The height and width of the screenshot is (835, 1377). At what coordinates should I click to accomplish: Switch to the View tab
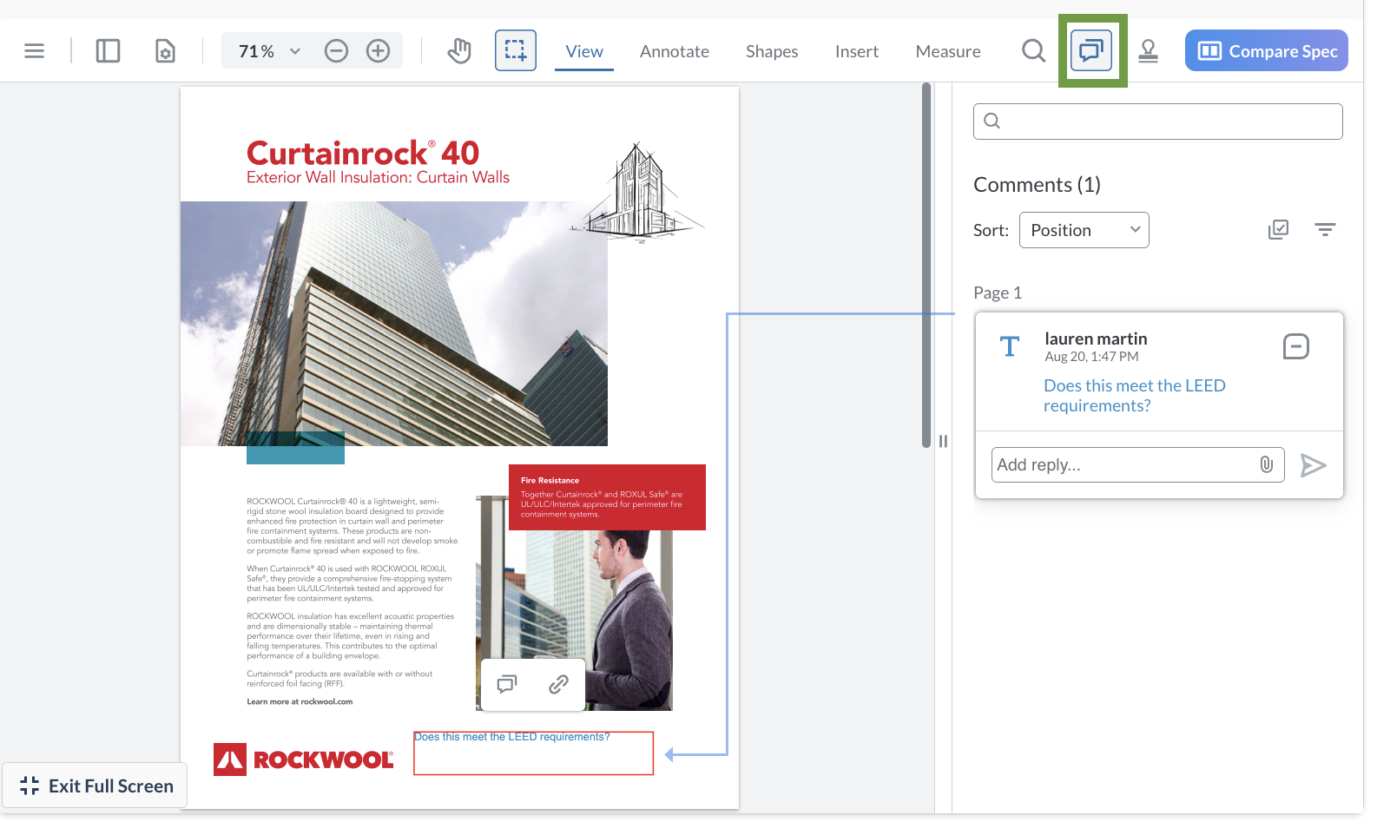click(584, 51)
